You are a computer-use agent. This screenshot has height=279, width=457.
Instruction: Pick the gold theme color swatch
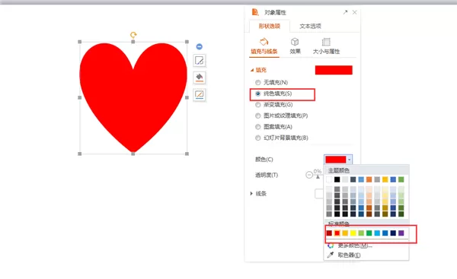point(385,179)
